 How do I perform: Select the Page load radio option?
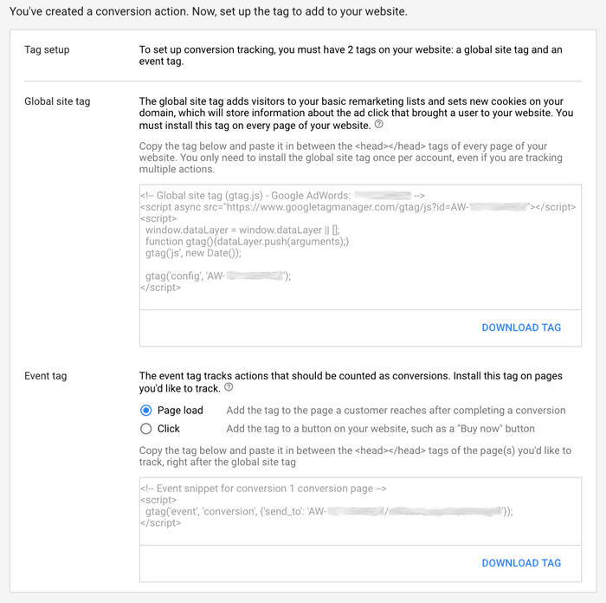pyautogui.click(x=146, y=411)
